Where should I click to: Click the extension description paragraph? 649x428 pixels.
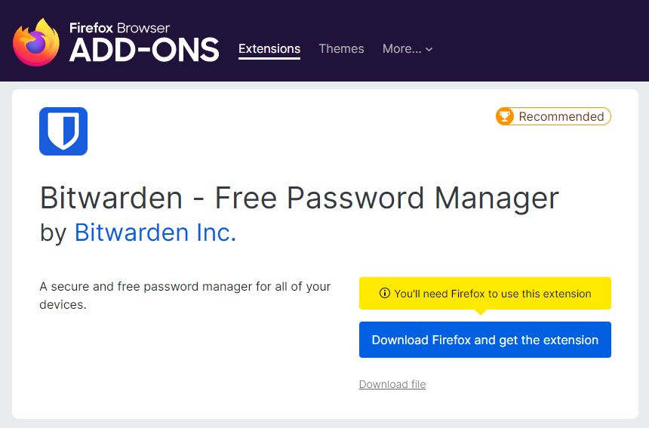coord(185,296)
